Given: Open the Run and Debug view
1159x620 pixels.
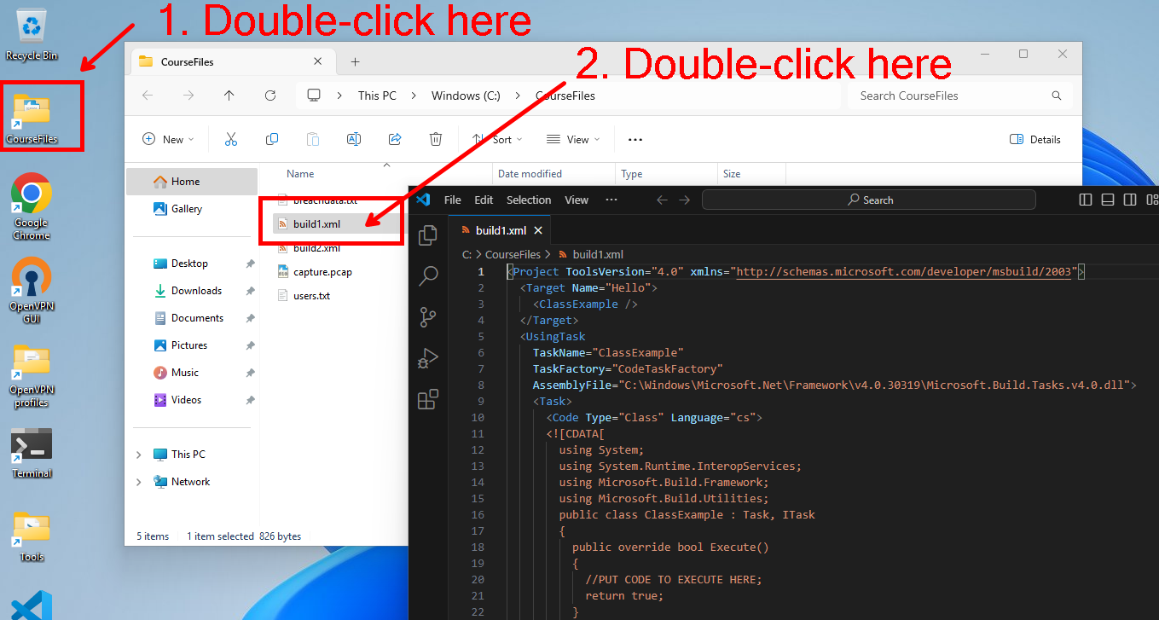Looking at the screenshot, I should click(428, 358).
